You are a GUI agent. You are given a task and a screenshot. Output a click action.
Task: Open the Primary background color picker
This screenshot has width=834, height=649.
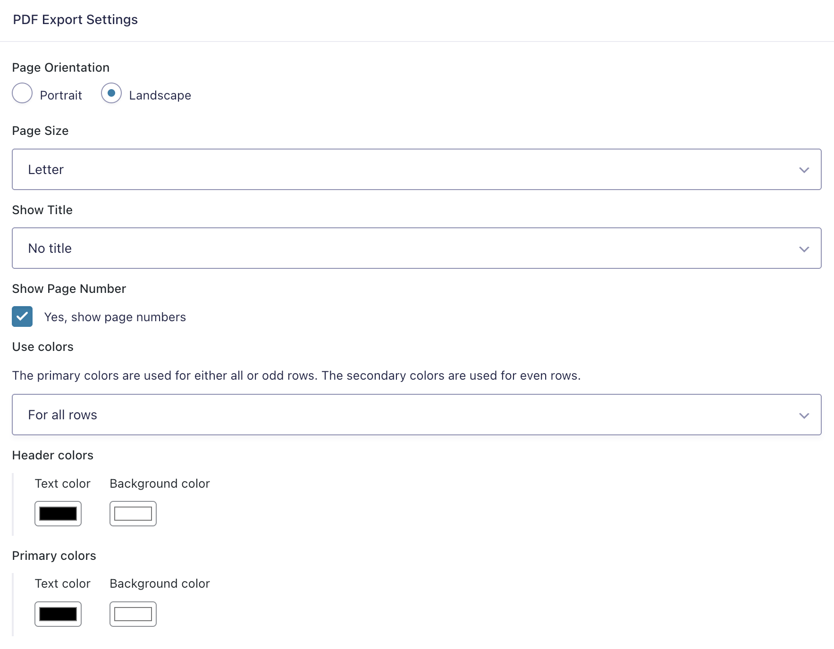point(133,614)
